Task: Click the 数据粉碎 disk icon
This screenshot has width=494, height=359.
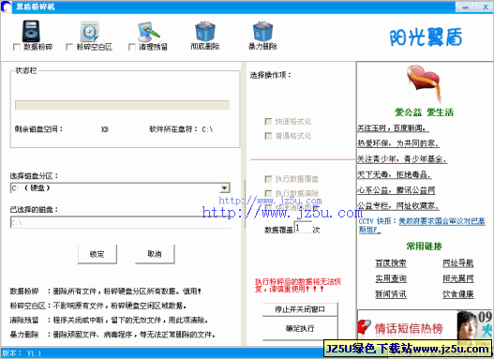Action: [31, 31]
